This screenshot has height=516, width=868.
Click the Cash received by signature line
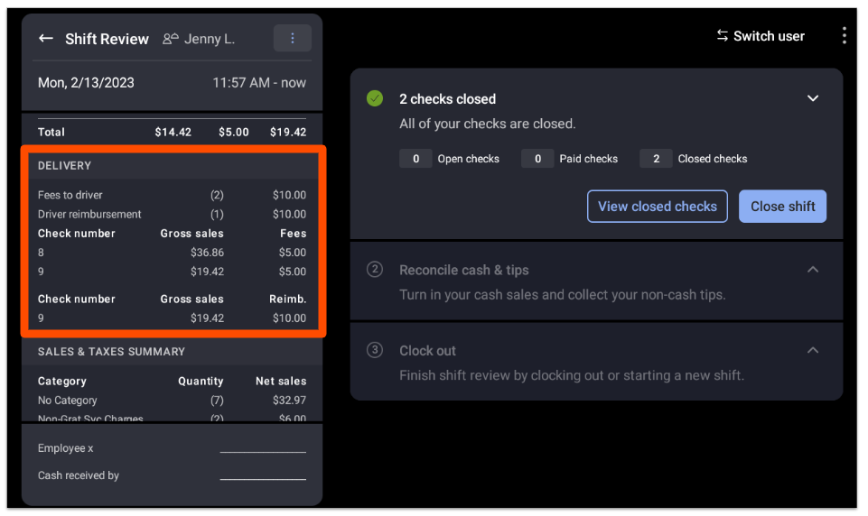[263, 476]
